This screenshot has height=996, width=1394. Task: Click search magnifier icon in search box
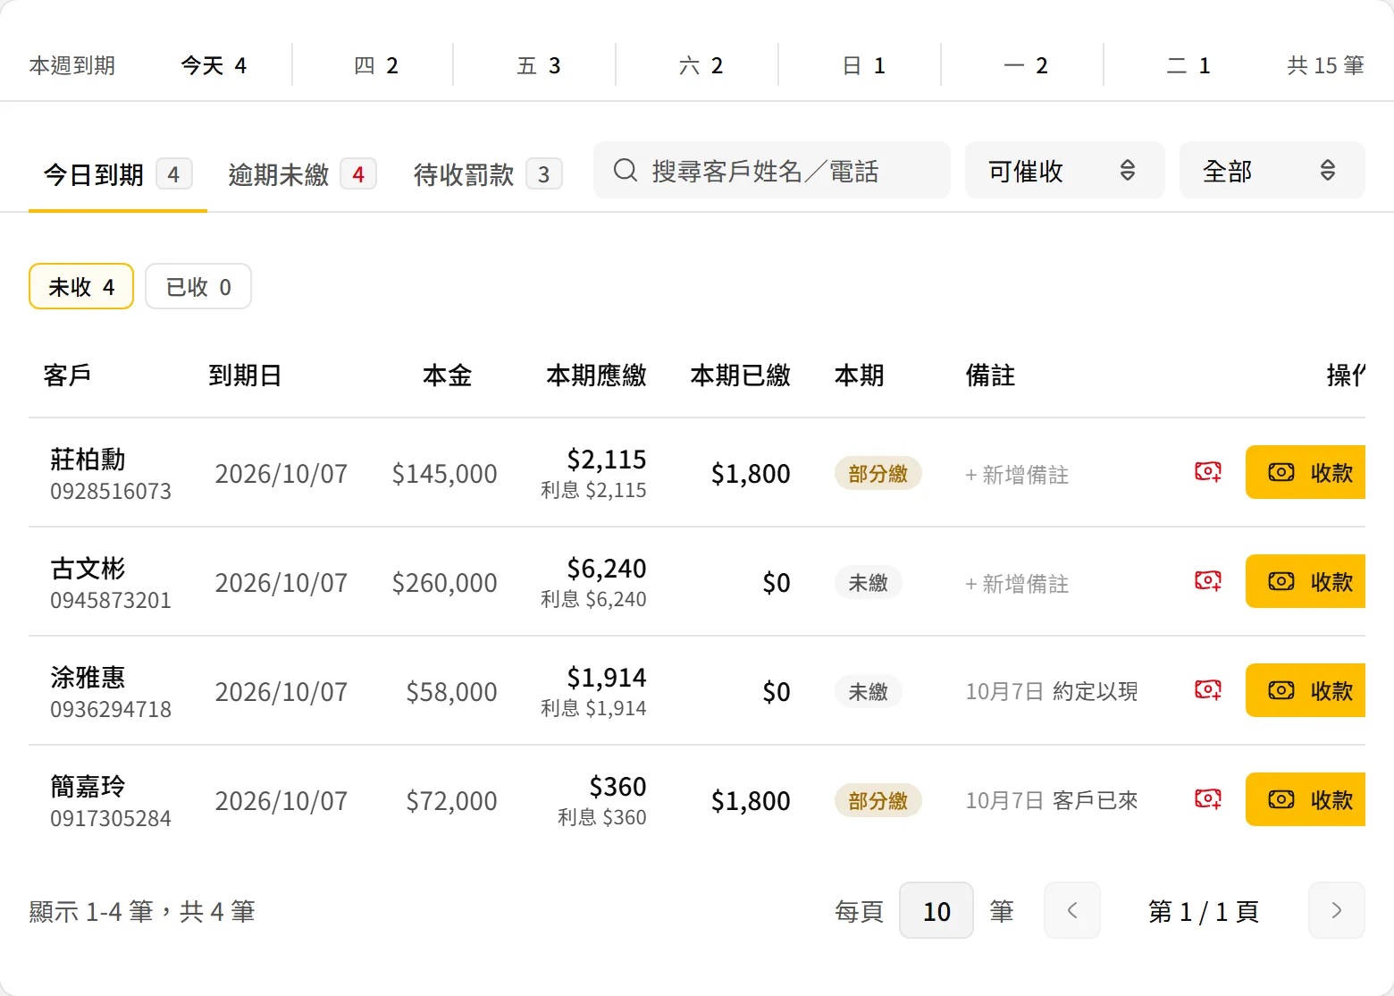click(626, 170)
